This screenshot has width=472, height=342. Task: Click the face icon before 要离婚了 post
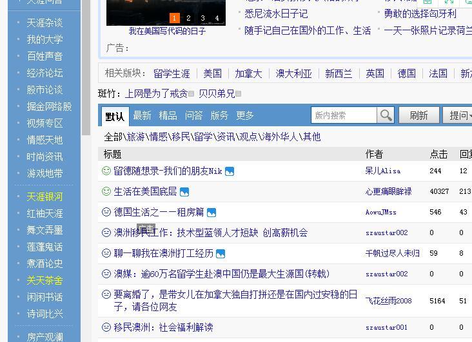106,294
